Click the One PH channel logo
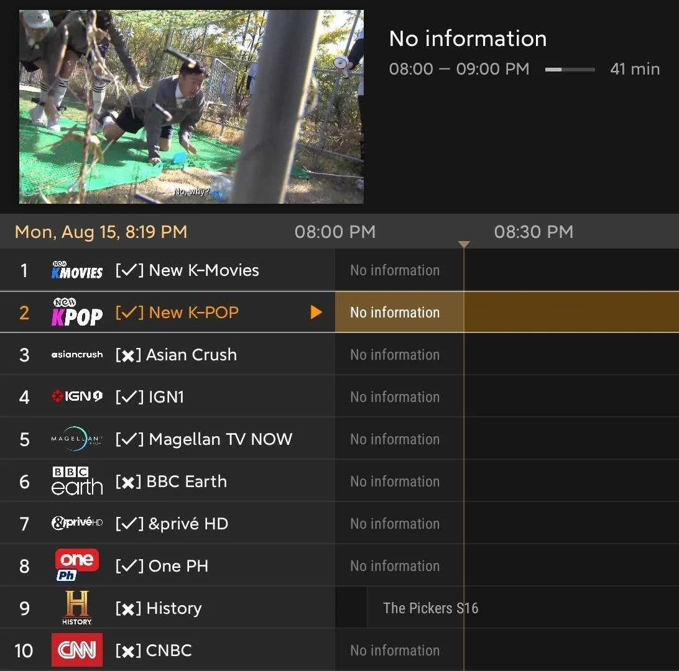The width and height of the screenshot is (679, 671). point(77,565)
